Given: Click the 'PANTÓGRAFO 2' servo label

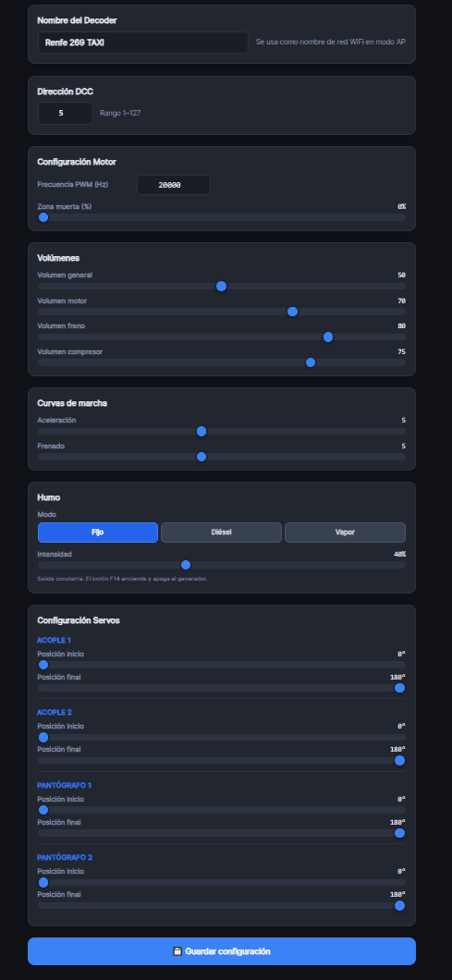Looking at the screenshot, I should pyautogui.click(x=65, y=858).
